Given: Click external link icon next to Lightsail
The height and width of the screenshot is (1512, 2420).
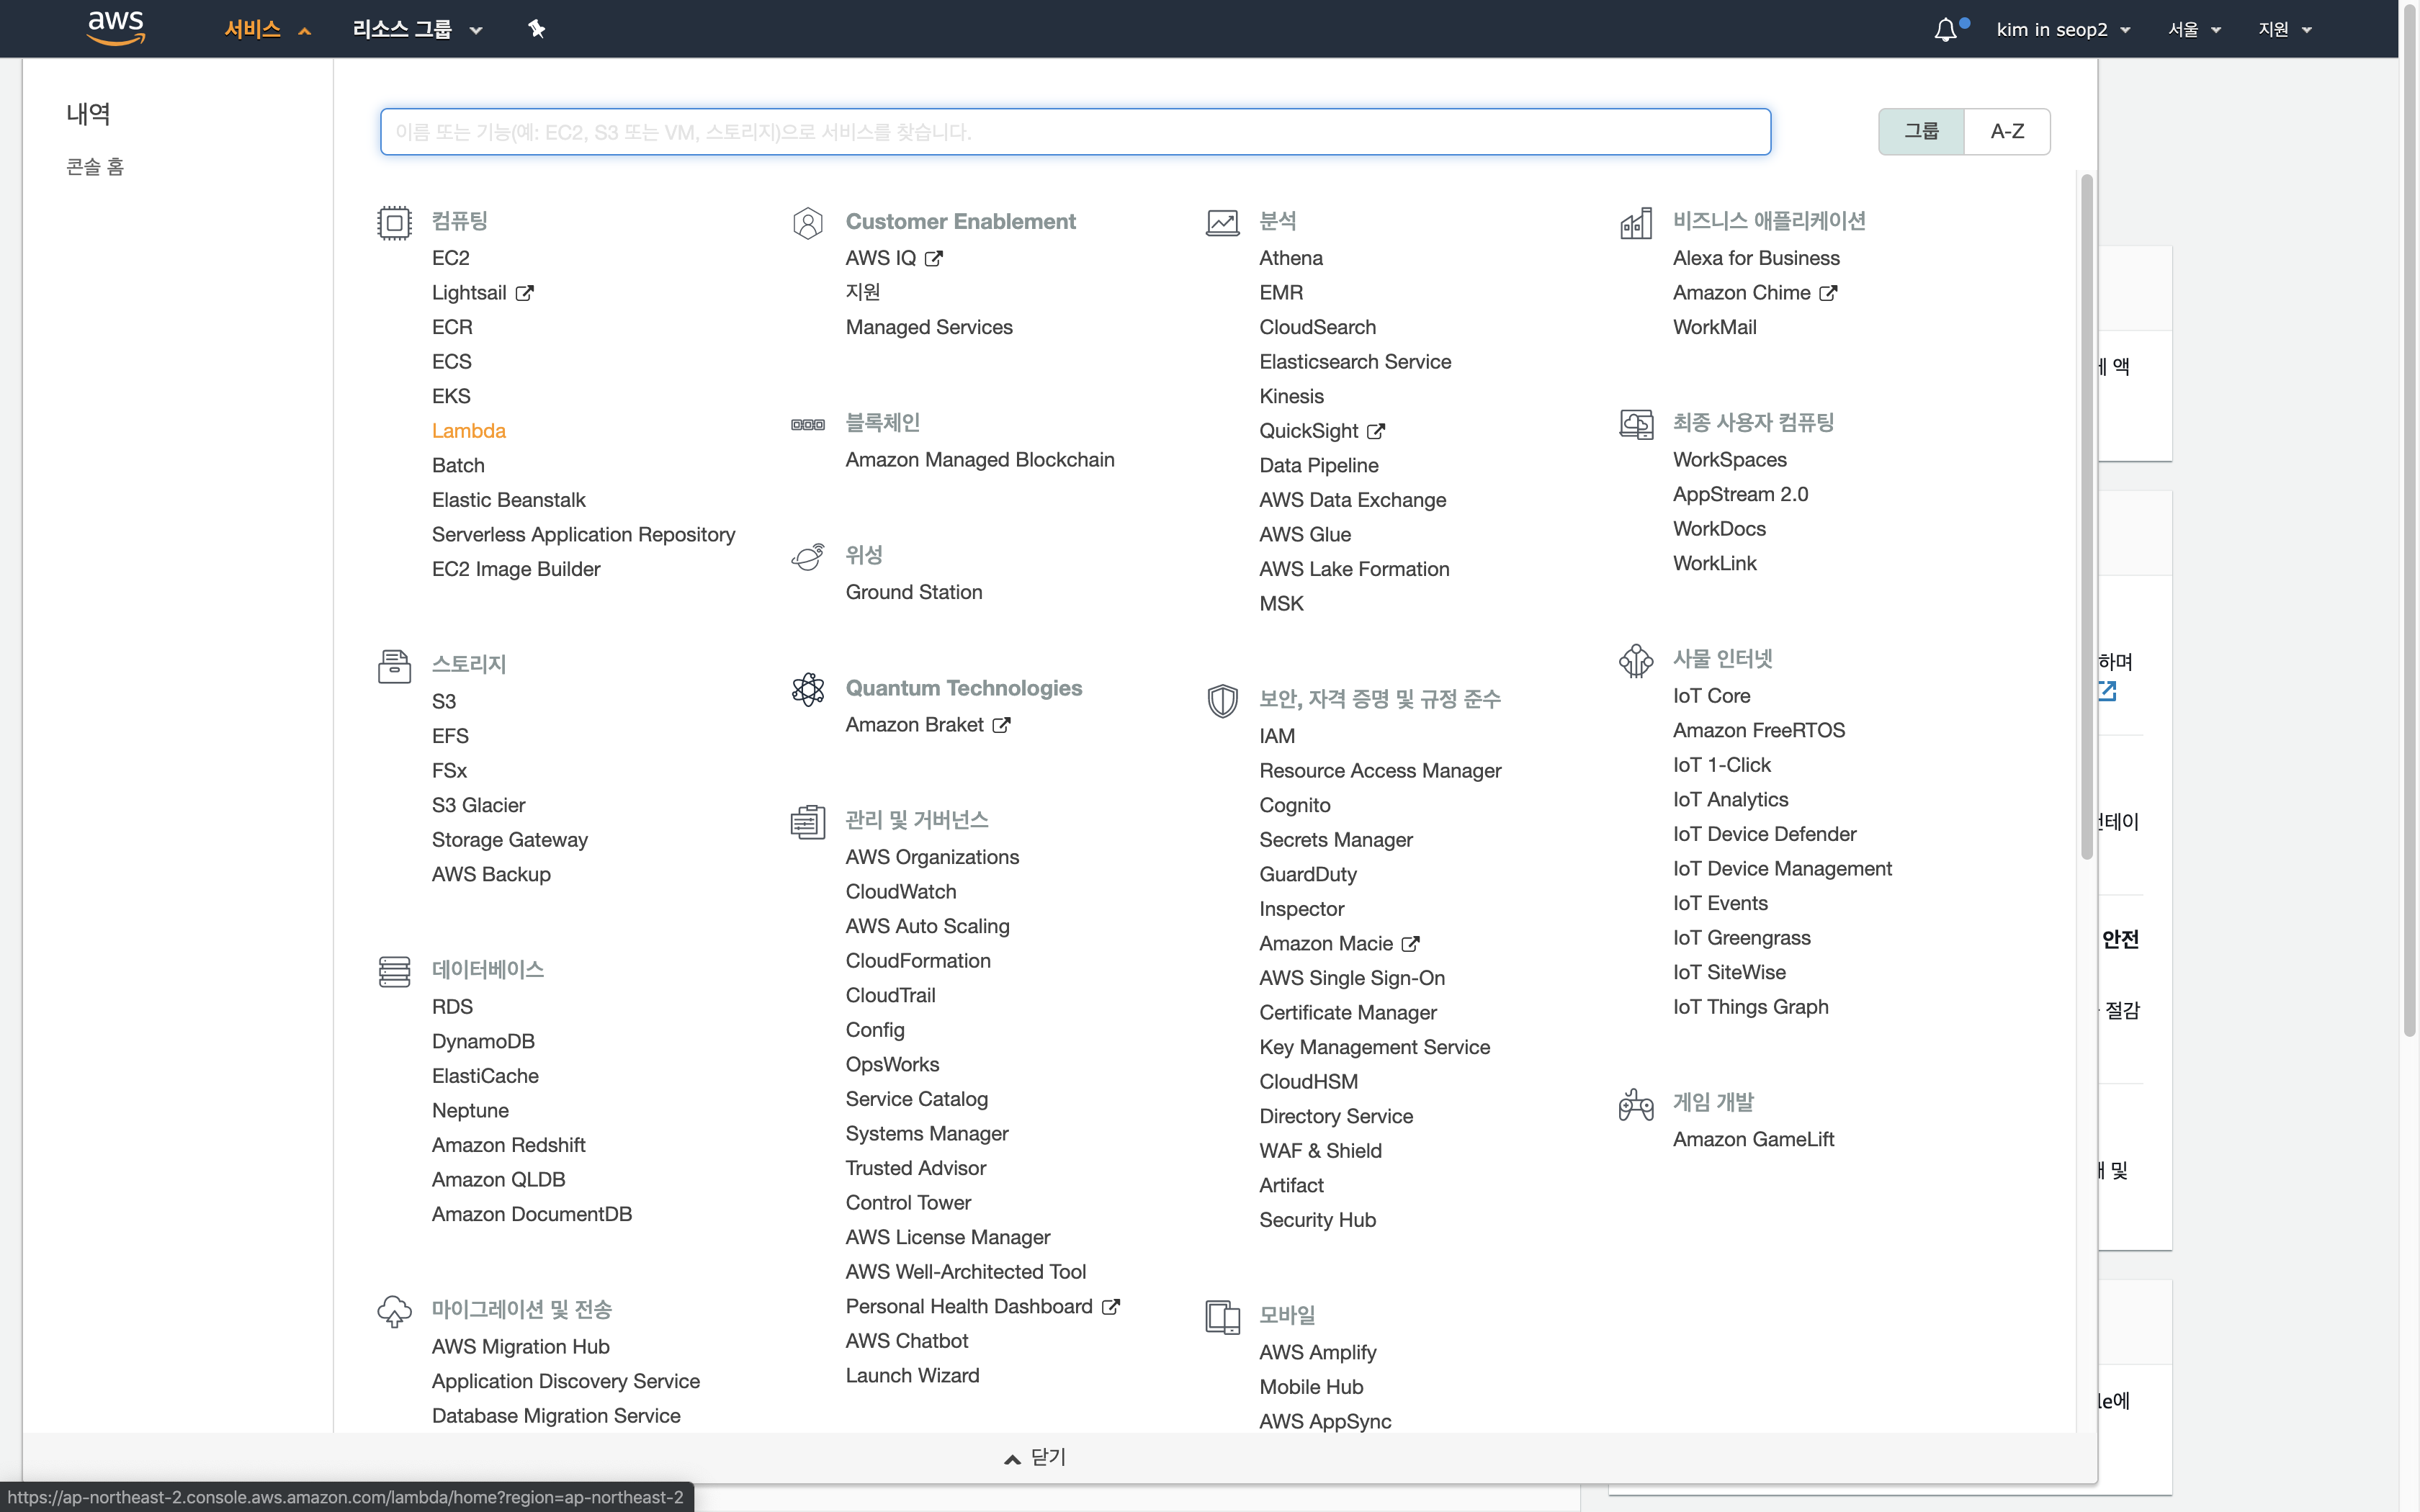Looking at the screenshot, I should (524, 293).
